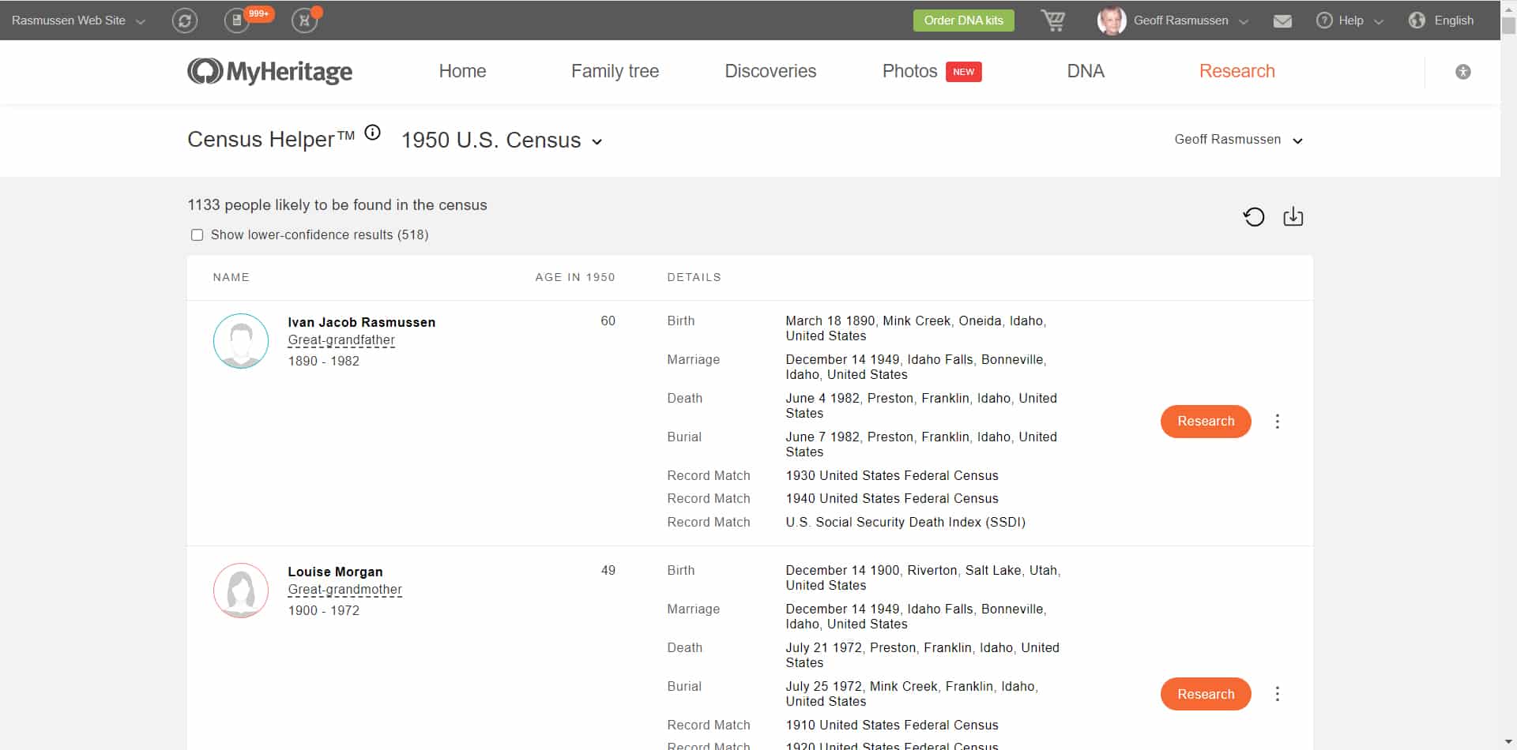
Task: Open the accessibility menu icon
Action: pyautogui.click(x=1463, y=72)
